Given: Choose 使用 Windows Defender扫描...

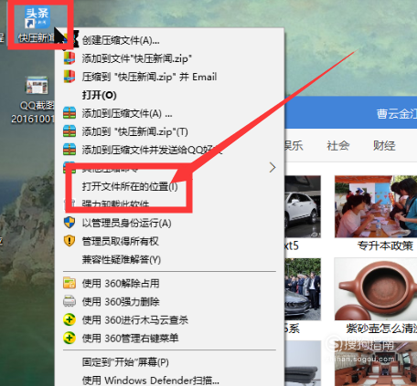Looking at the screenshot, I should click(x=150, y=381).
